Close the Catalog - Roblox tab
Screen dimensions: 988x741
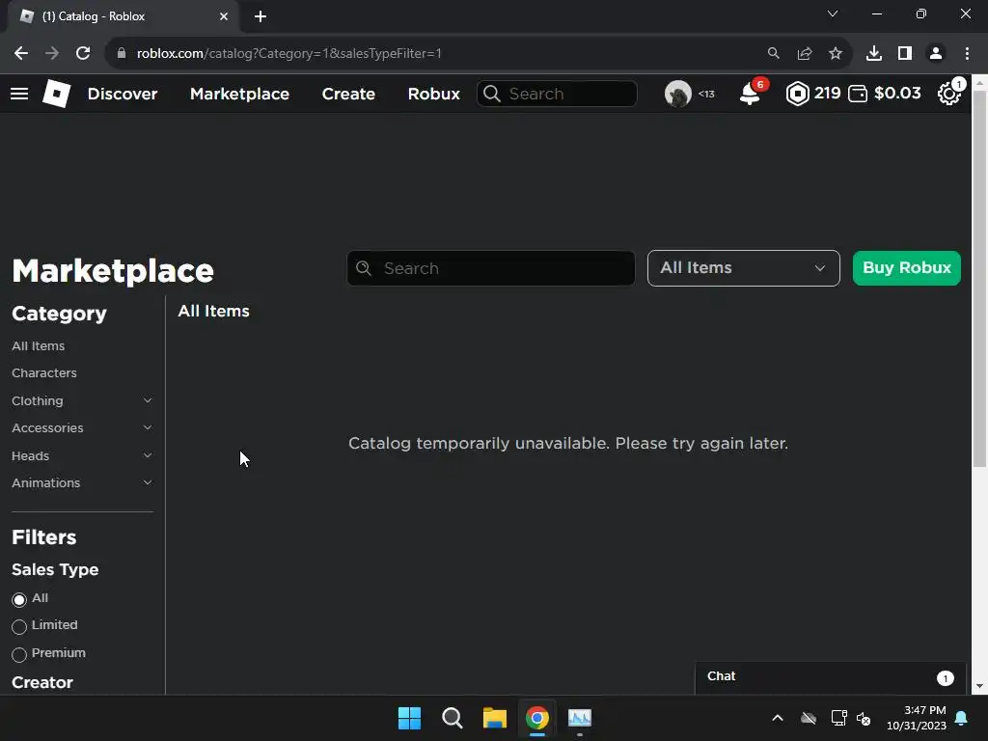pyautogui.click(x=224, y=16)
